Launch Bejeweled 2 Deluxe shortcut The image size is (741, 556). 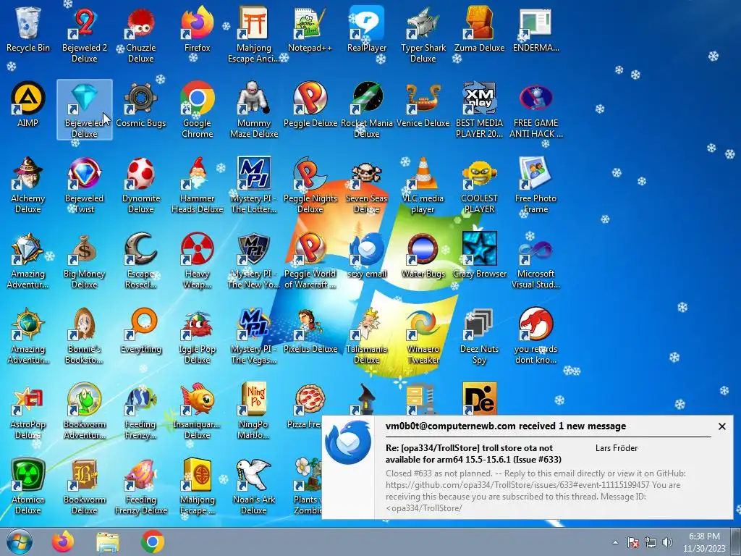(84, 34)
